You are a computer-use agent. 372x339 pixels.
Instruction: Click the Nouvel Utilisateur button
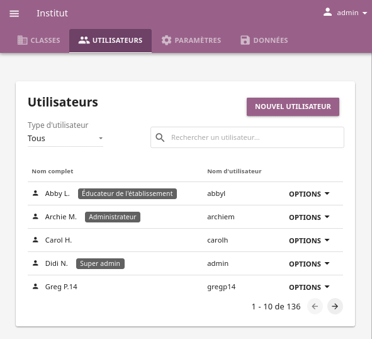[x=293, y=106]
